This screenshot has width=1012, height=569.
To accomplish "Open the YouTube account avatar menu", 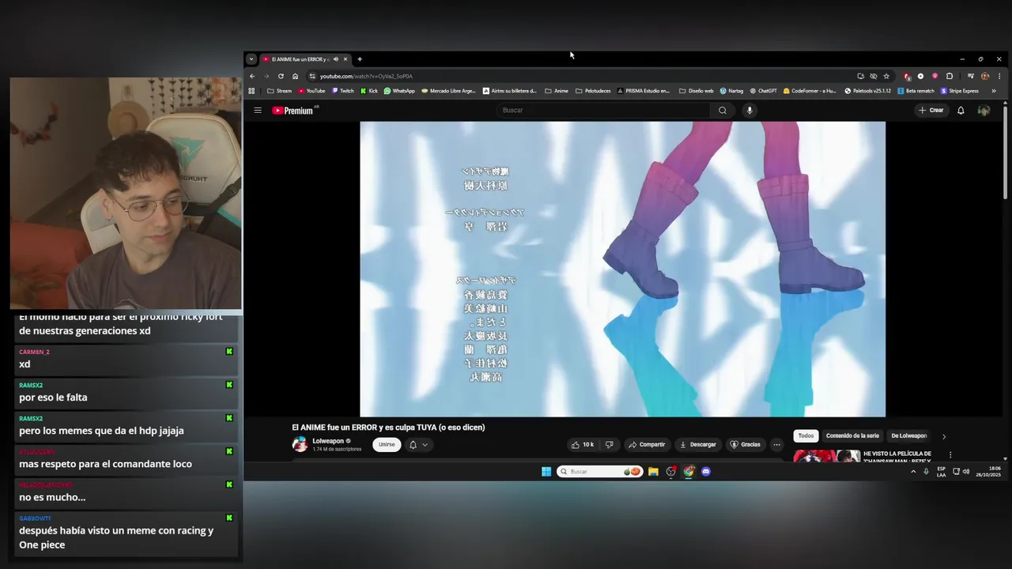I will pos(984,111).
